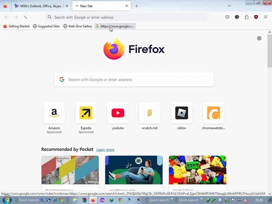
Task: Expand the list all tabs chevron
Action: coord(229,6)
